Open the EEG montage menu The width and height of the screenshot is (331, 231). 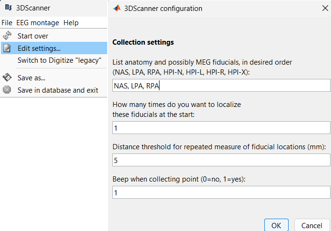[x=38, y=23]
